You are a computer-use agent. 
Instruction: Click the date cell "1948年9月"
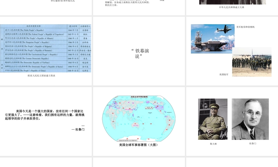[x=73, y=67]
